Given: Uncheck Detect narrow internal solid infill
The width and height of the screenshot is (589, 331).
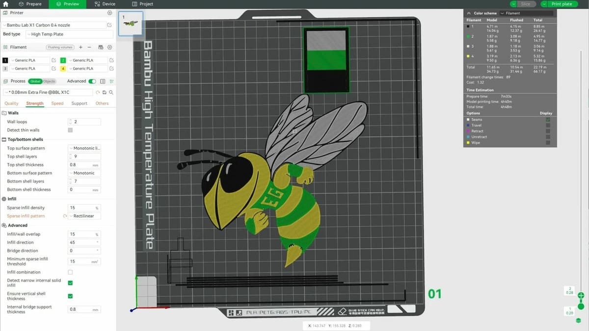Looking at the screenshot, I should pyautogui.click(x=70, y=283).
